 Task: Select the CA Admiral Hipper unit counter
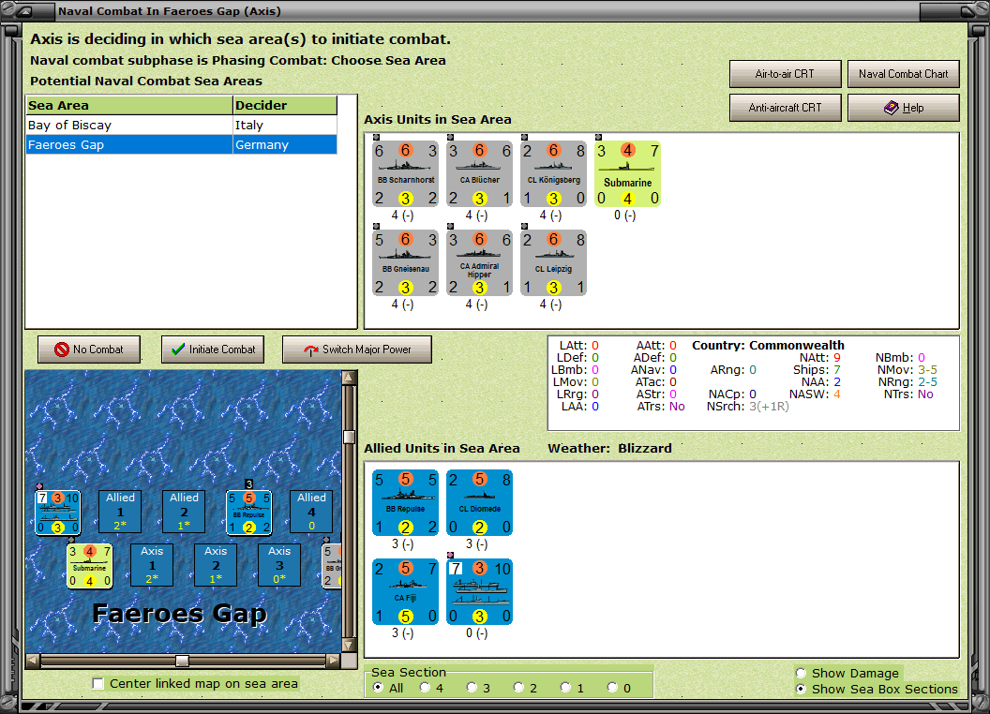(x=479, y=263)
